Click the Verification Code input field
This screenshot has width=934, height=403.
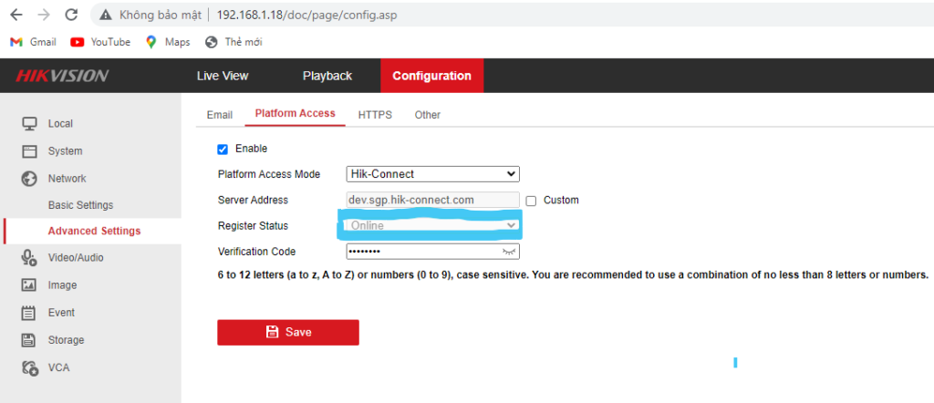point(420,252)
